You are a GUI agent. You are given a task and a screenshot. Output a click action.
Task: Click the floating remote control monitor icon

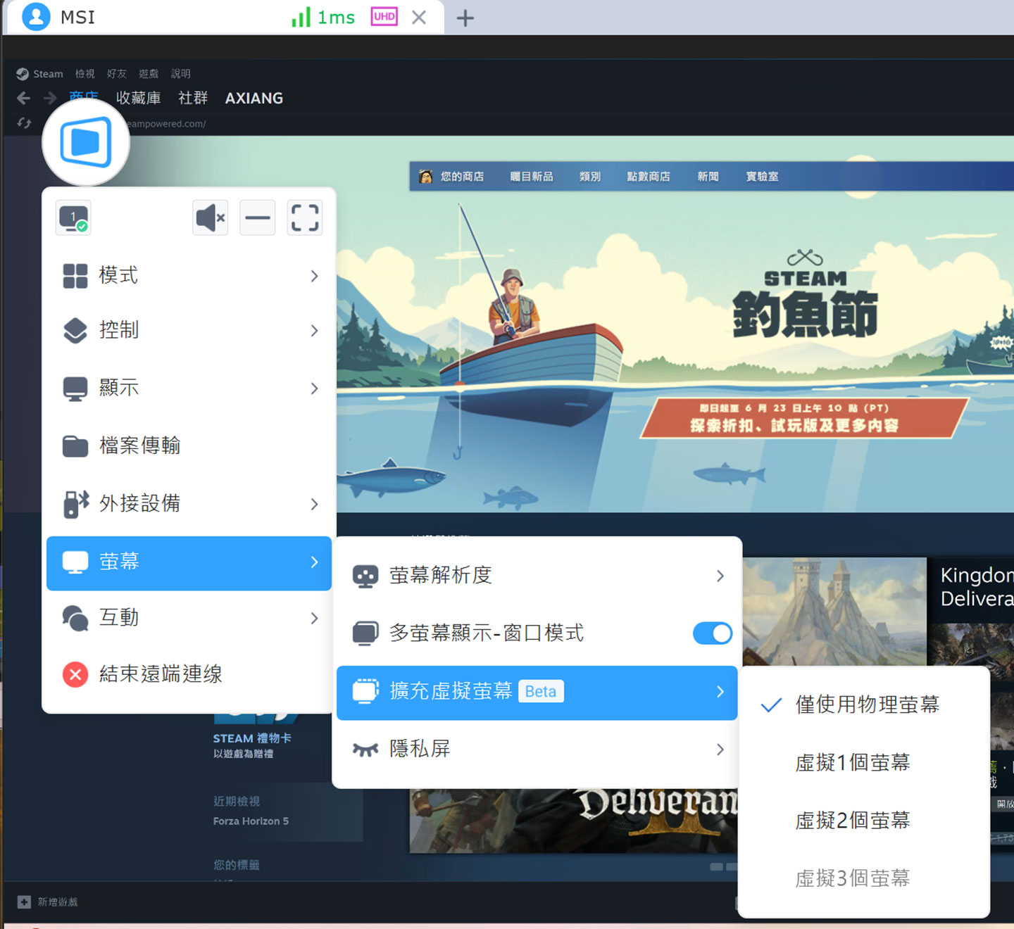click(86, 142)
